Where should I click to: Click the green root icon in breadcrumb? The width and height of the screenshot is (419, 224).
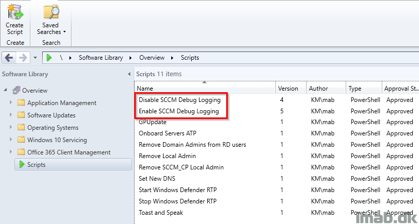pos(49,58)
